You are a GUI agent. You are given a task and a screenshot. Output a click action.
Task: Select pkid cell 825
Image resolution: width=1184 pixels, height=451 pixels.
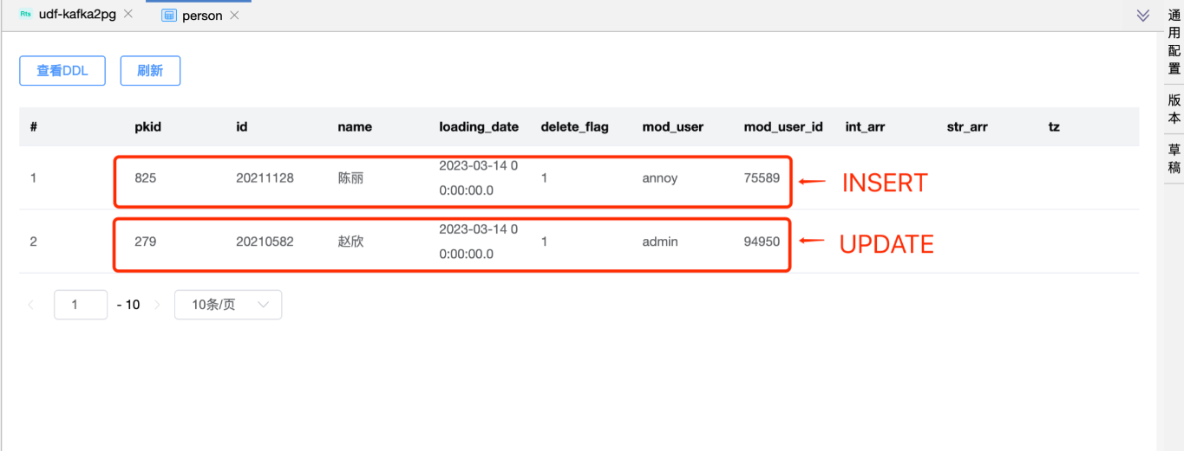tap(146, 178)
